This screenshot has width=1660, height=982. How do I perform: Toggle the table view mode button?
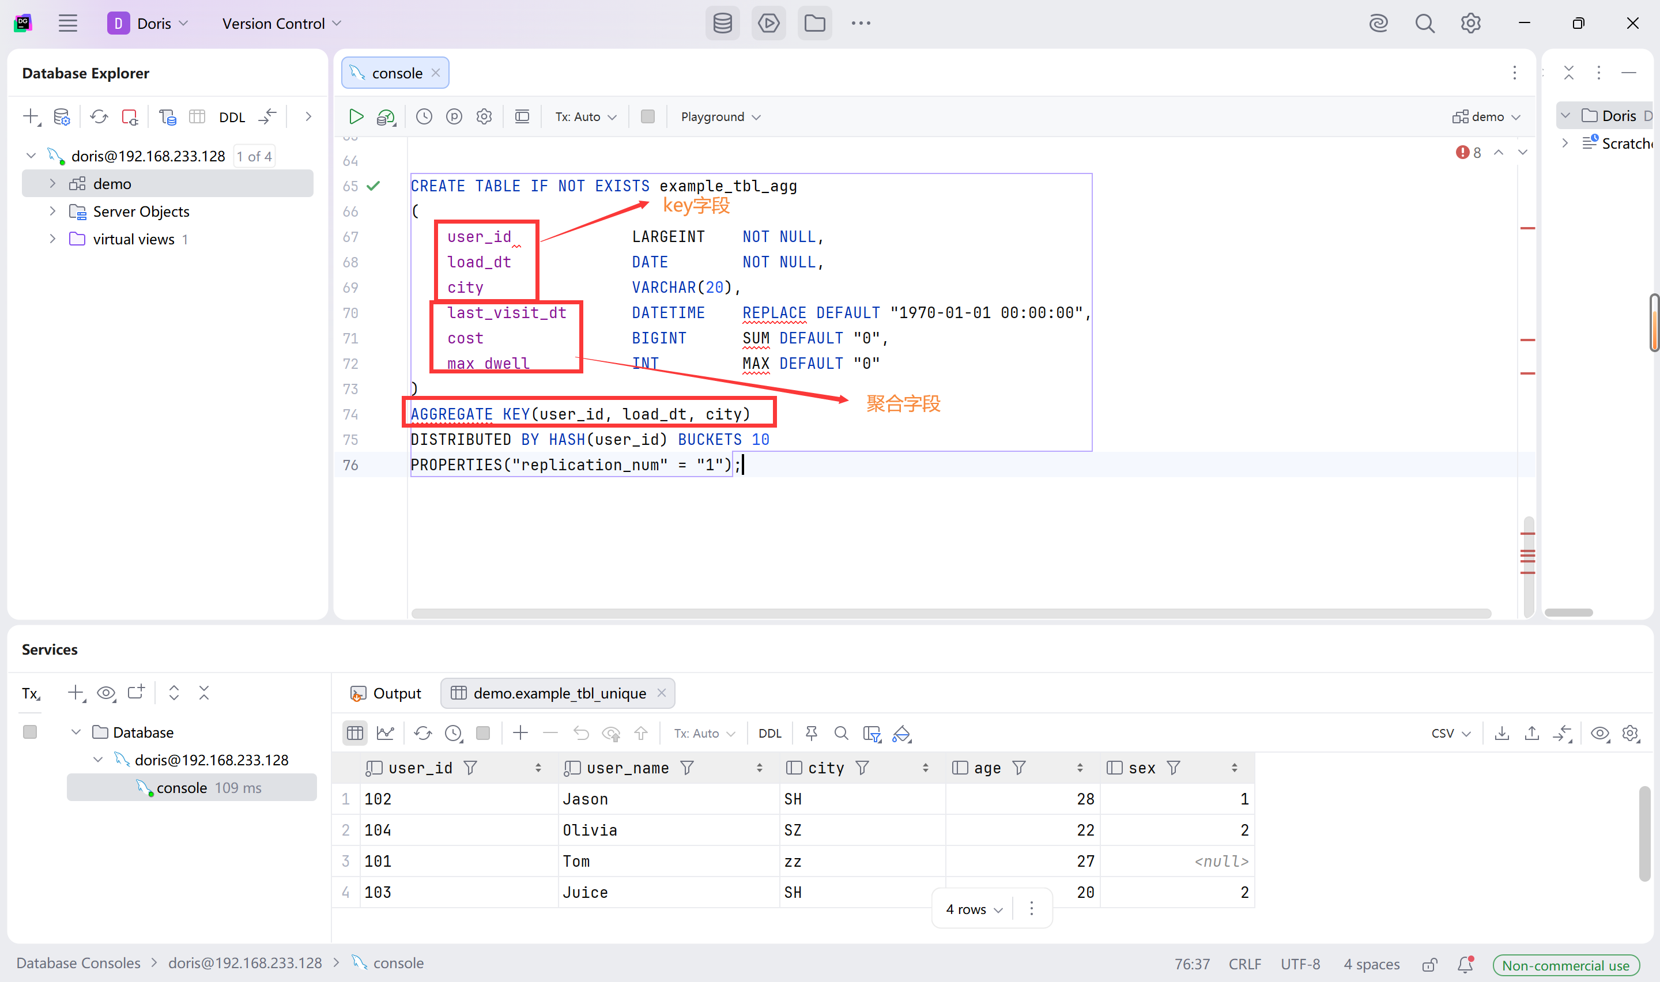354,733
